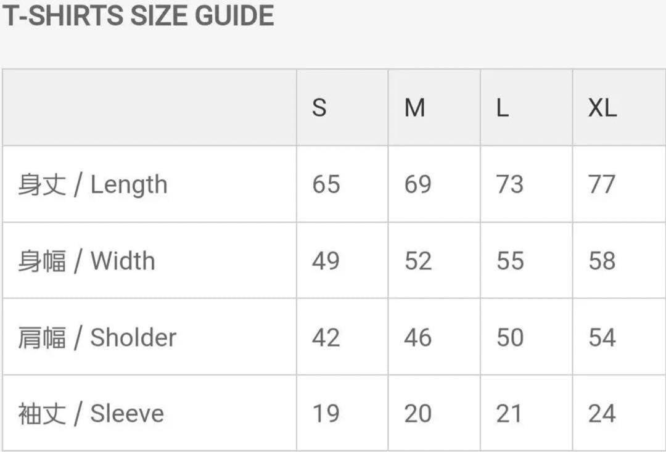Image resolution: width=666 pixels, height=452 pixels.
Task: Click the Length value 65 for size S
Action: pyautogui.click(x=326, y=184)
